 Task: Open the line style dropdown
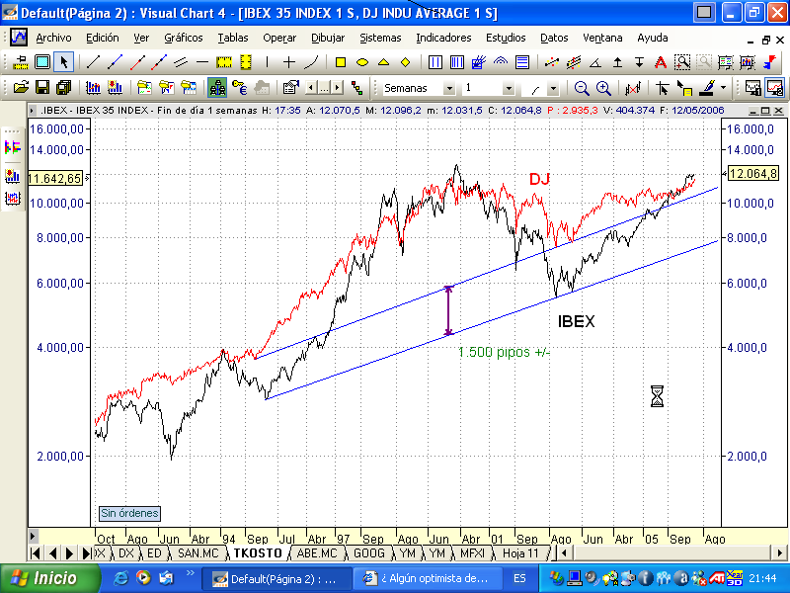554,89
